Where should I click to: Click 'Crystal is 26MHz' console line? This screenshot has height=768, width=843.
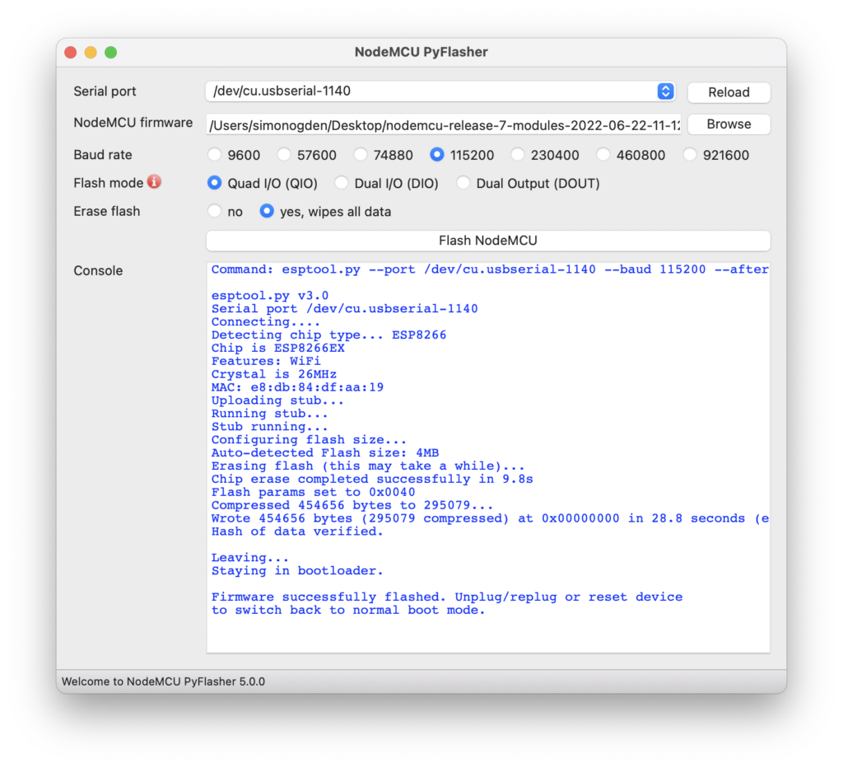point(273,375)
